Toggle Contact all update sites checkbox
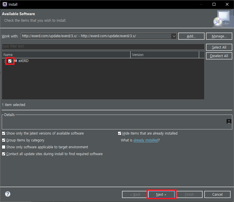The height and width of the screenshot is (202, 234). coord(4,154)
